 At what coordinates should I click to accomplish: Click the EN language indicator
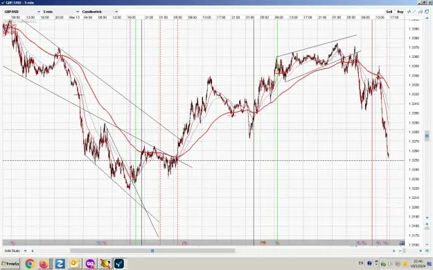point(361,263)
